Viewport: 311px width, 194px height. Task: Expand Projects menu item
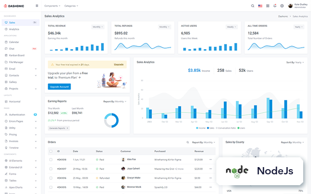20,88
